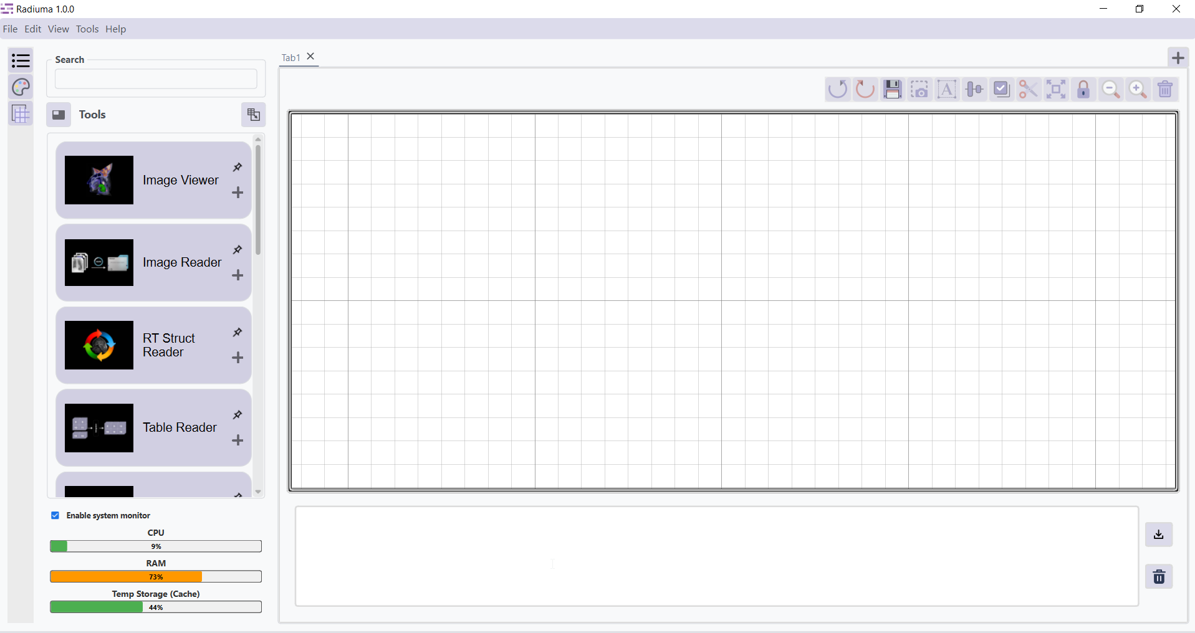Click the Radiuma app icon in title bar
1195x633 pixels.
7,9
